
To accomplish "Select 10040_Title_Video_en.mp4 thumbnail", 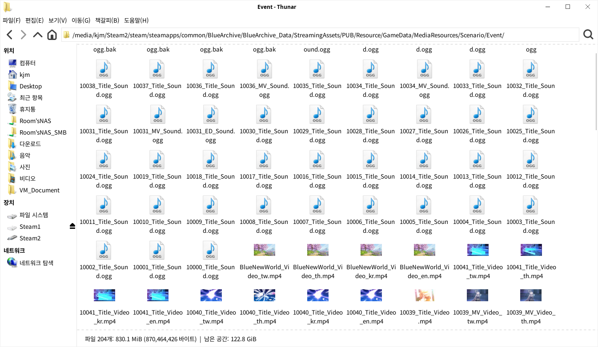I will click(x=371, y=295).
